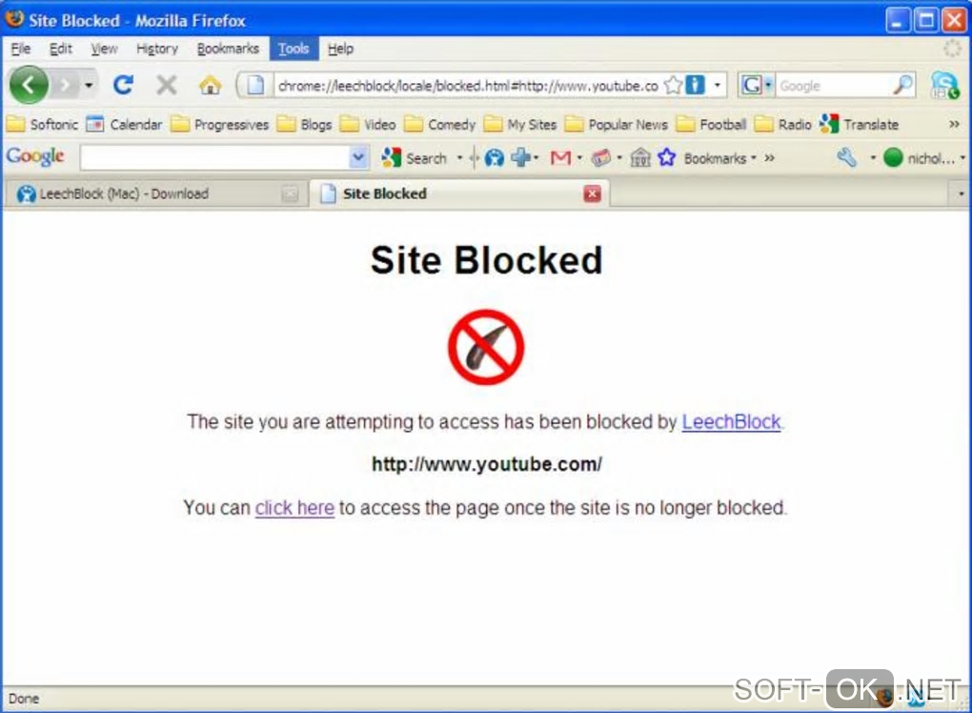Bookmark this page with the star icon
The height and width of the screenshot is (713, 972).
tap(673, 85)
